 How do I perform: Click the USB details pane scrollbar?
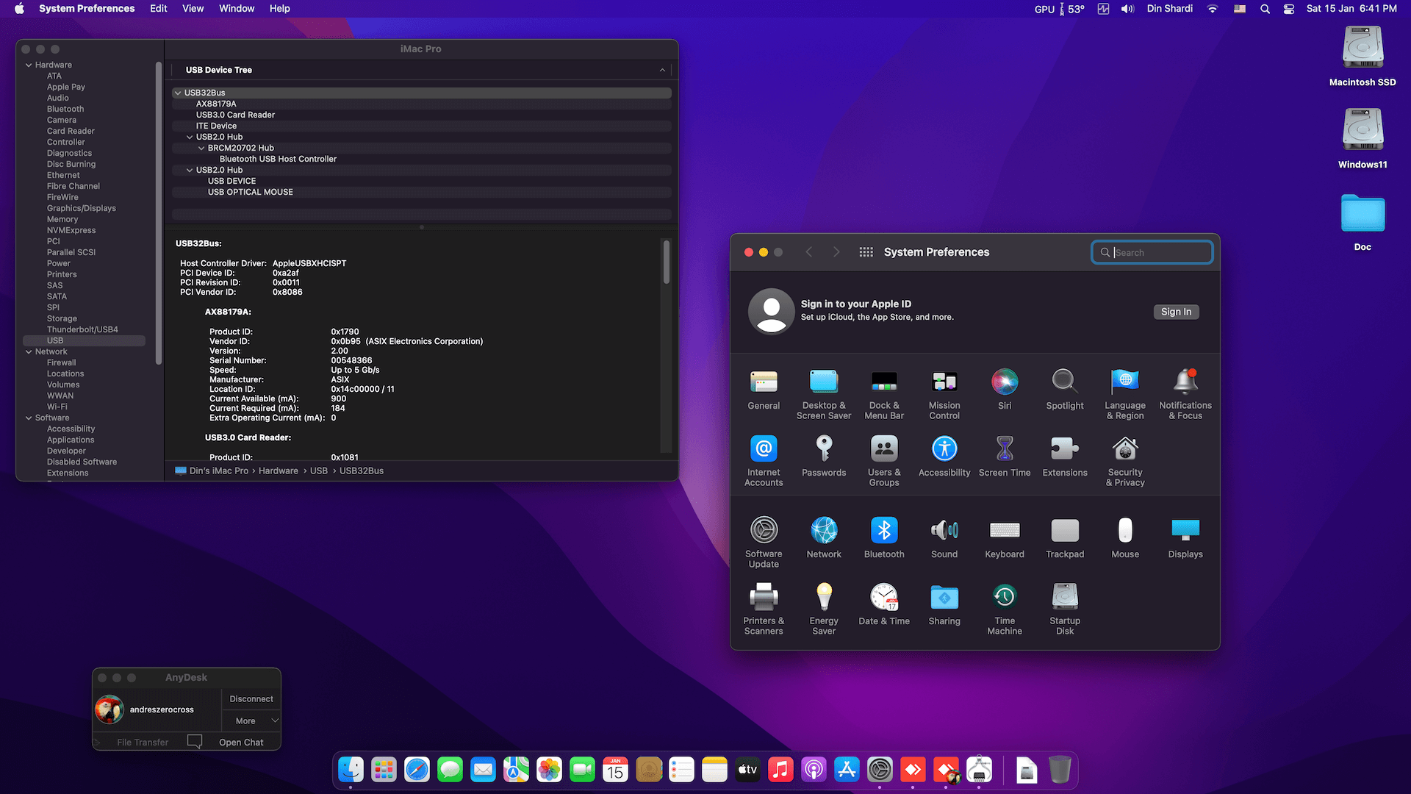(x=666, y=262)
